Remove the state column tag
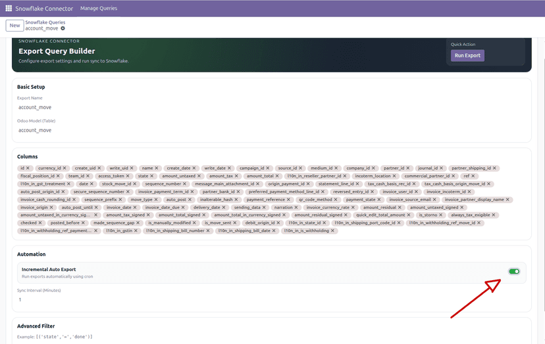The height and width of the screenshot is (344, 545). coord(152,176)
